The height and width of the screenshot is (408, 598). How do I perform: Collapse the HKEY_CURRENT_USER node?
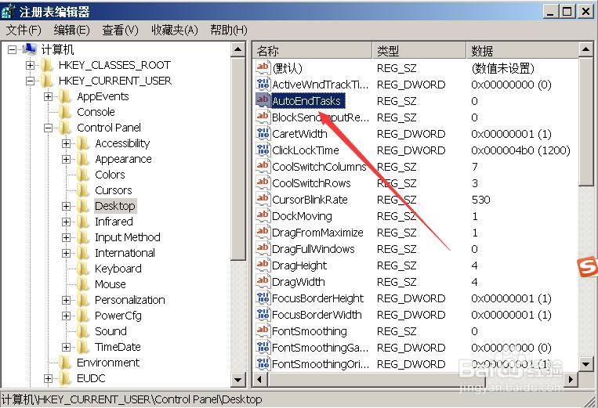point(30,81)
